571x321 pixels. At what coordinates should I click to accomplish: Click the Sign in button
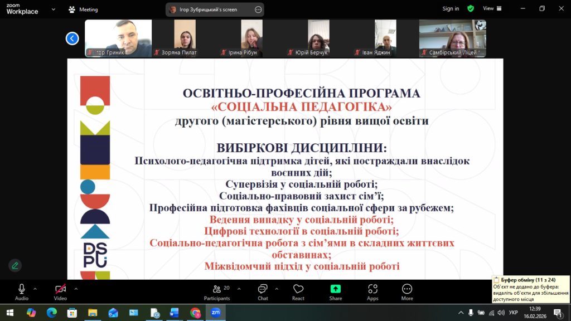coord(451,8)
